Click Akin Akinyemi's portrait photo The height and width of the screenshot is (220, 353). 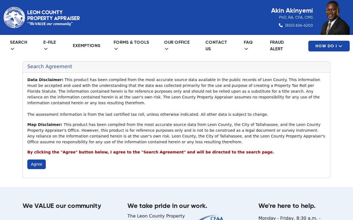pyautogui.click(x=335, y=18)
